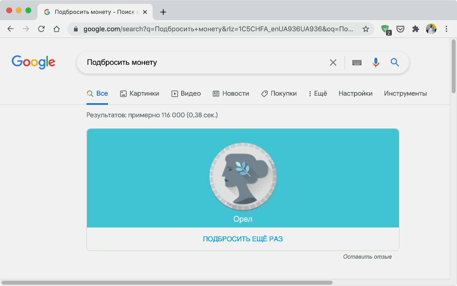Expand the Ещё more options menu
Image resolution: width=457 pixels, height=286 pixels.
[318, 93]
